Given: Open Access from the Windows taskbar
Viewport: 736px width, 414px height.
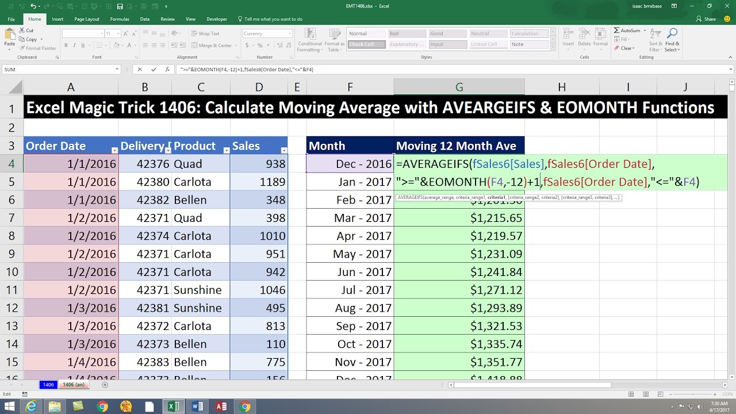Looking at the screenshot, I should click(221, 406).
